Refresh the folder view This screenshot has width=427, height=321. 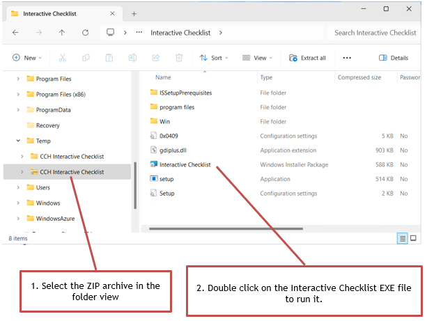pos(85,33)
